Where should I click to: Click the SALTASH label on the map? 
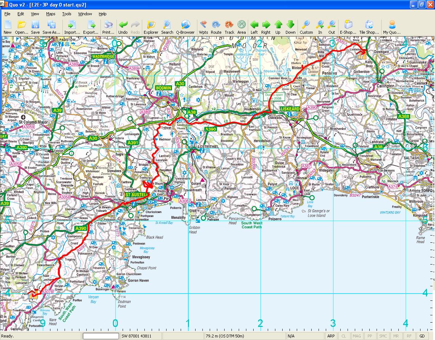pyautogui.click(x=411, y=158)
